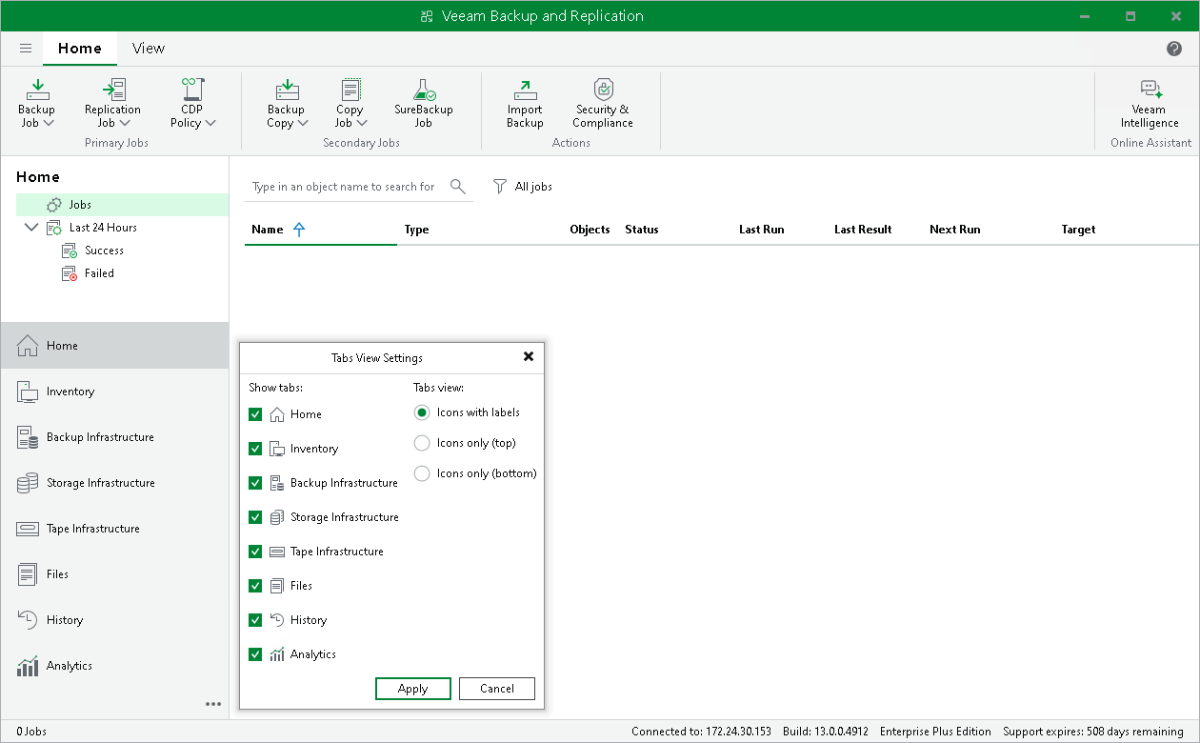
Task: Collapse the Last 24 Hours tree node
Action: [x=30, y=228]
